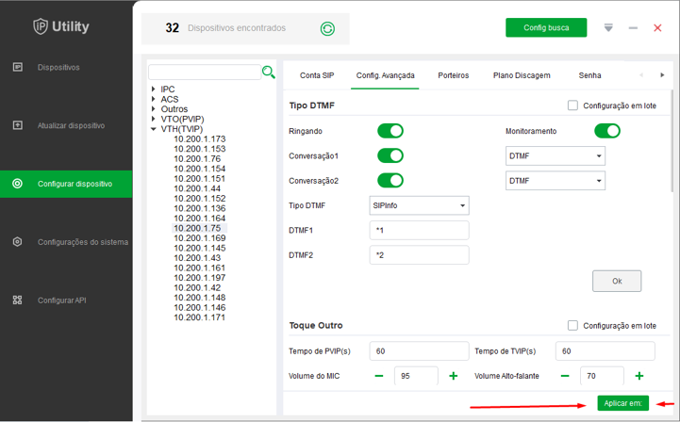Image resolution: width=680 pixels, height=422 pixels.
Task: Click the settings panel vertical scrollbar
Action: coord(672,140)
